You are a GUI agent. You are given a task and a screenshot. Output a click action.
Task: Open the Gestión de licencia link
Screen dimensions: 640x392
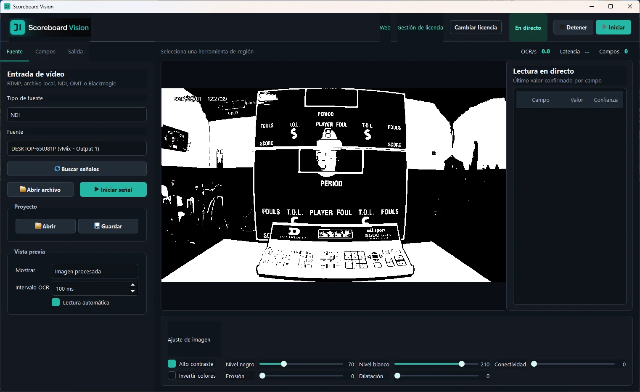[420, 27]
